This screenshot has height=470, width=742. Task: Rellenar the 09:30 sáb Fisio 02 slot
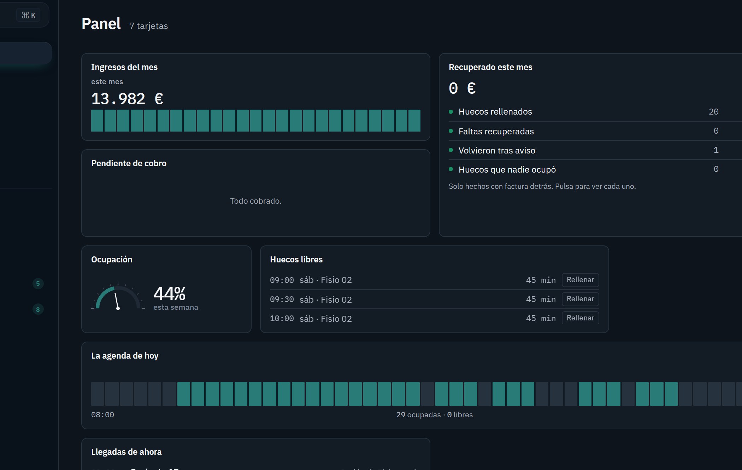click(580, 299)
